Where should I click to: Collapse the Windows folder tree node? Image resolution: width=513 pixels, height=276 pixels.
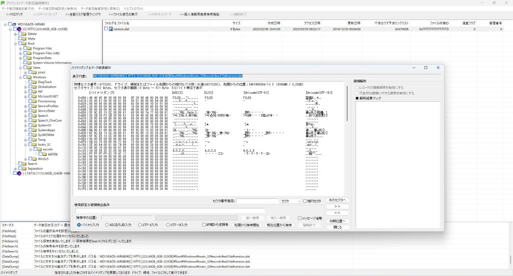21,77
